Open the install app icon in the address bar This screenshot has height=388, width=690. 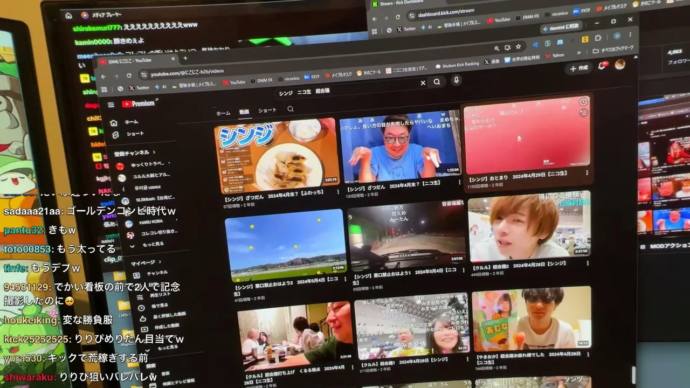point(507,47)
